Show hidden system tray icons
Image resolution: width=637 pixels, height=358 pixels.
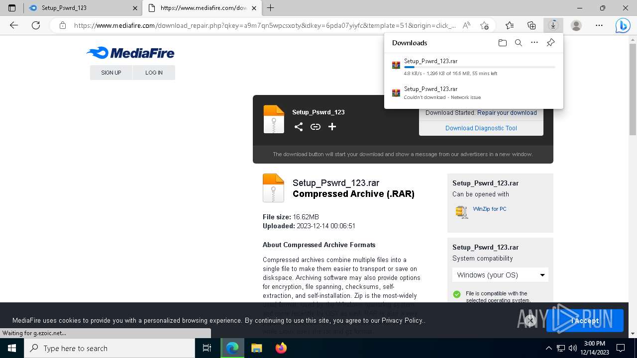(548, 348)
